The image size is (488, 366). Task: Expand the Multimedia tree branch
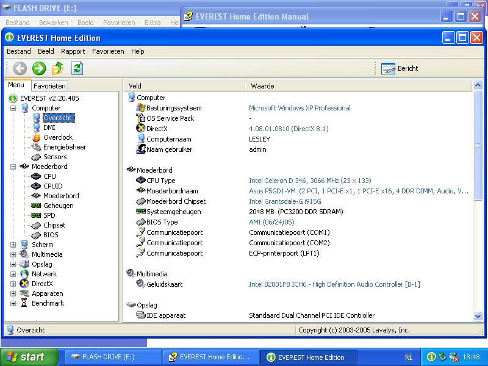coord(13,254)
